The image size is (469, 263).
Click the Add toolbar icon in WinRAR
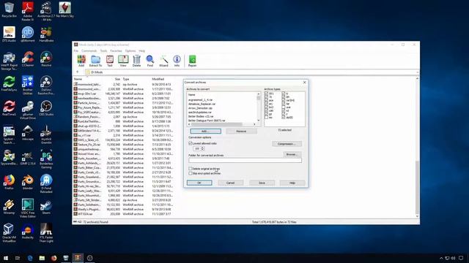click(81, 61)
